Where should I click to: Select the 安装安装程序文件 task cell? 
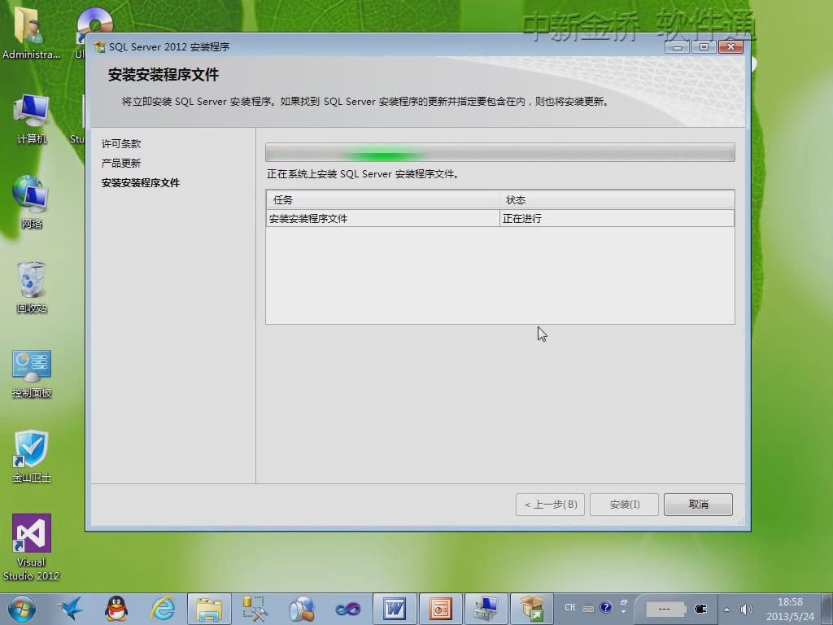(x=382, y=218)
